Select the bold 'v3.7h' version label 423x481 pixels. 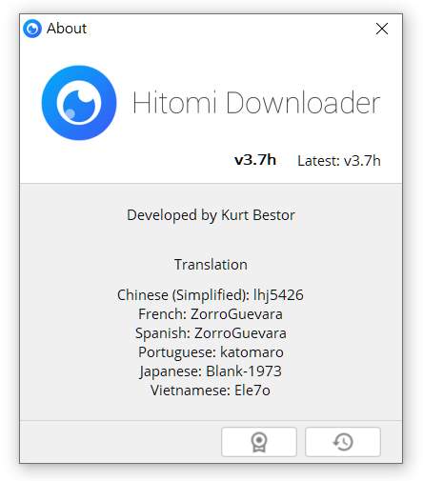255,160
